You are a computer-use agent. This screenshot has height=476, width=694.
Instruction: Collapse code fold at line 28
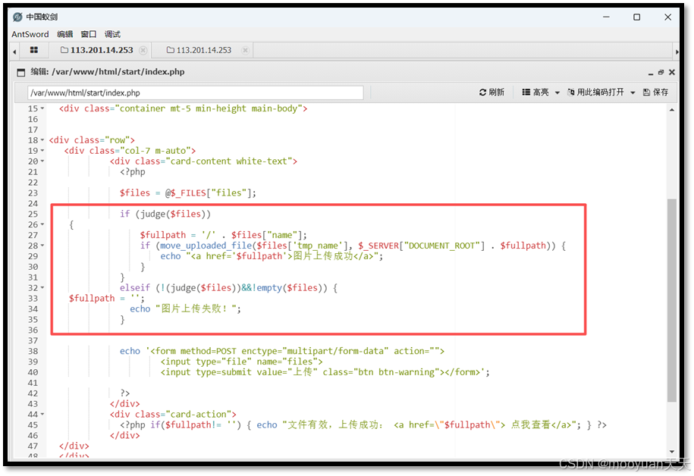42,246
